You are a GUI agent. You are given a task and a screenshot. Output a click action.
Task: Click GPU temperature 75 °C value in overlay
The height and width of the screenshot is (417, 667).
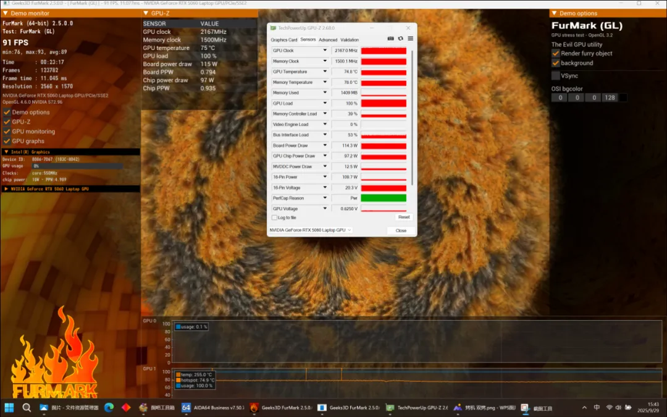pyautogui.click(x=208, y=48)
